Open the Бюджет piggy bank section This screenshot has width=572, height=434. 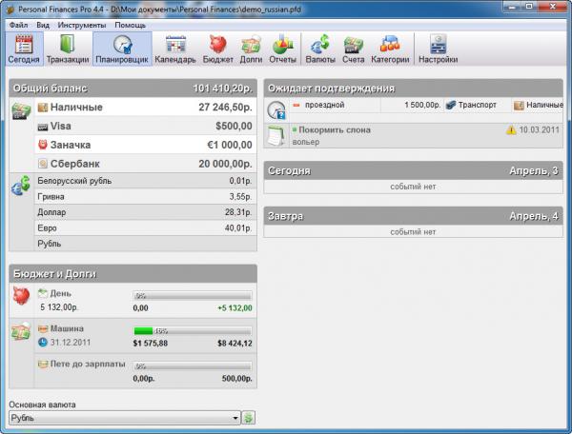(x=218, y=49)
